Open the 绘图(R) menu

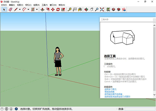pos(36,5)
